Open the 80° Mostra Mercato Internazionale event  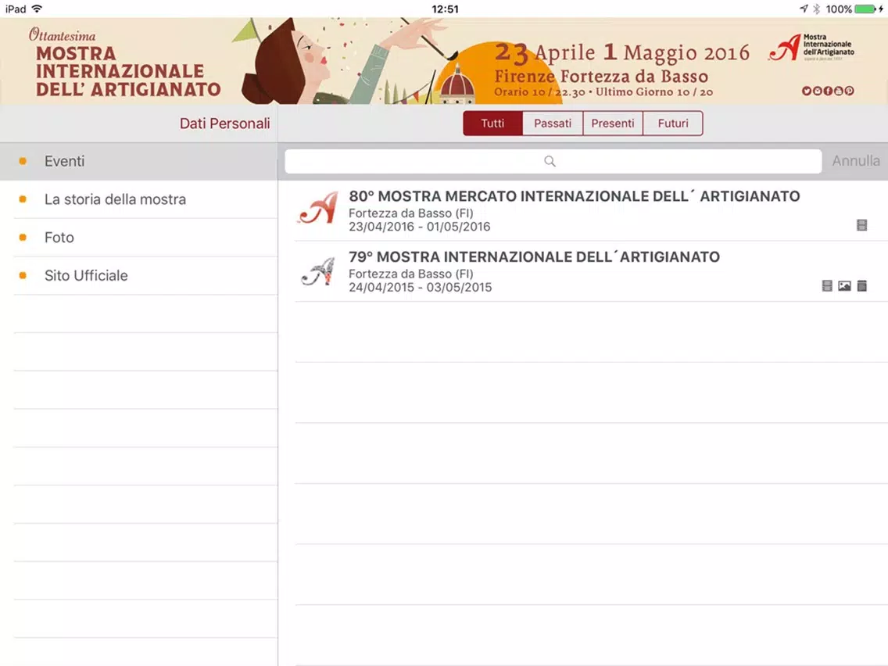click(583, 211)
